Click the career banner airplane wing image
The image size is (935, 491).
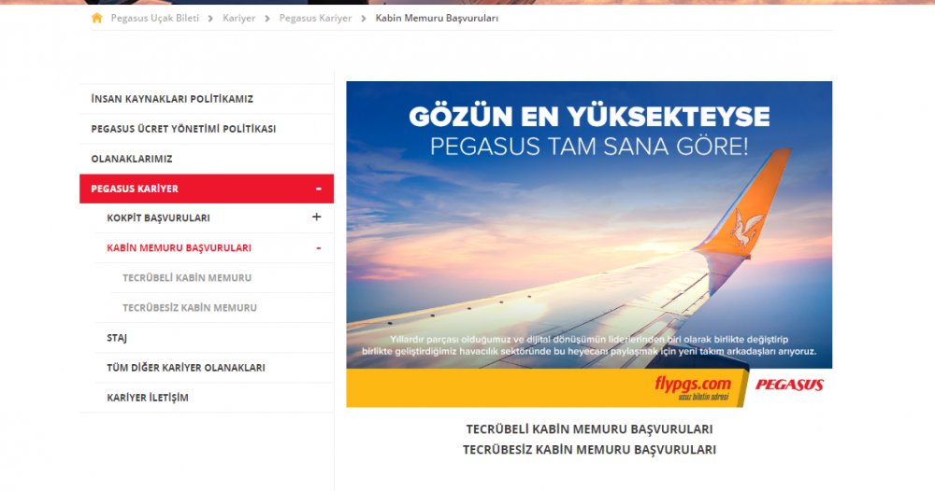[x=589, y=243]
